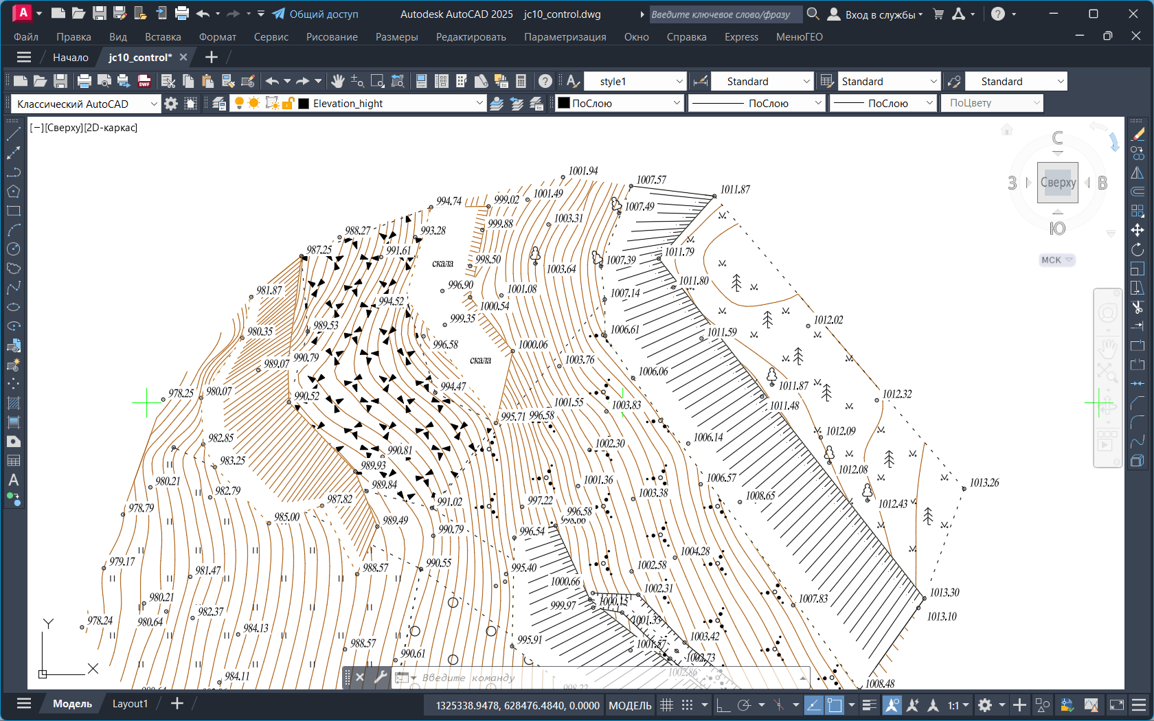This screenshot has height=721, width=1154.
Task: Choose the Move tool in right toolbar
Action: click(x=1138, y=230)
